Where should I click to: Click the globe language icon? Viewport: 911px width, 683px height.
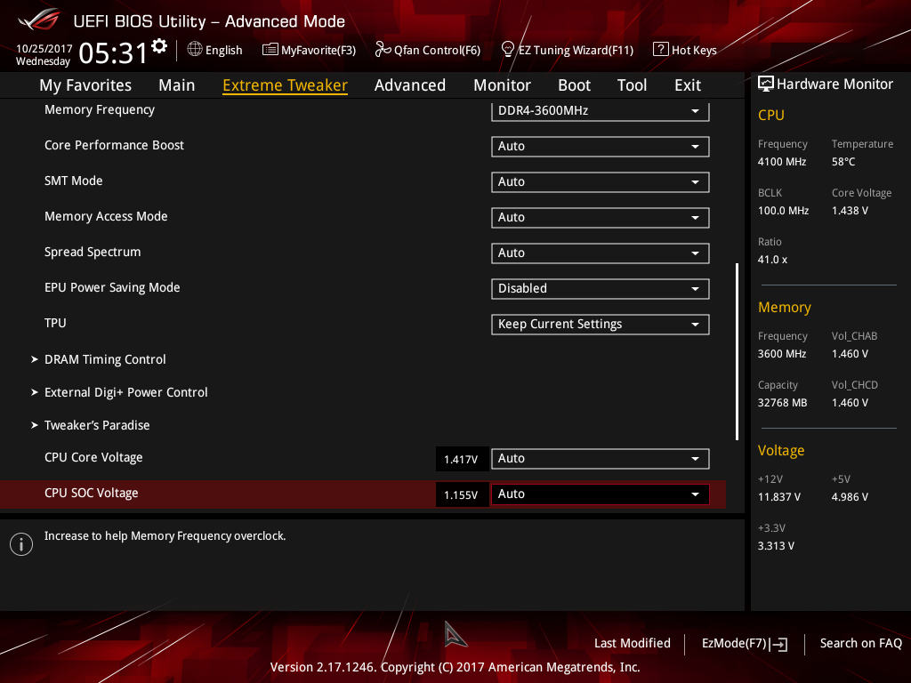coord(195,50)
